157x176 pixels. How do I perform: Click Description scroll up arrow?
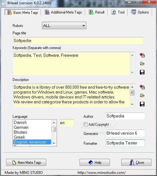click(x=132, y=87)
